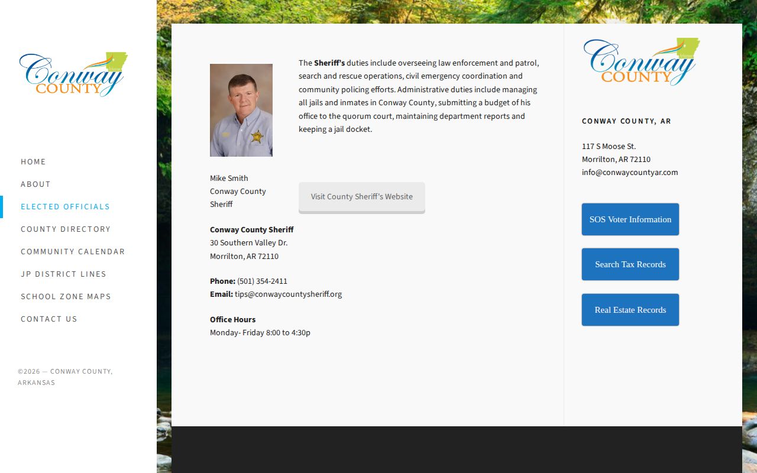
Task: Open the Community Calendar
Action: pos(73,251)
